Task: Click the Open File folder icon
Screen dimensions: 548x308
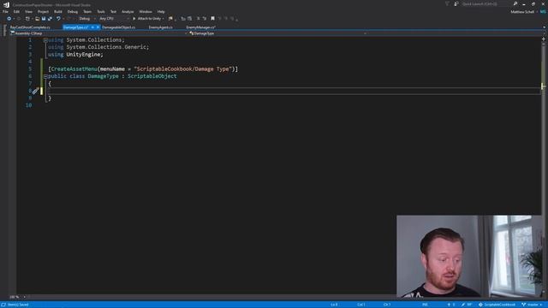Action: 37,19
